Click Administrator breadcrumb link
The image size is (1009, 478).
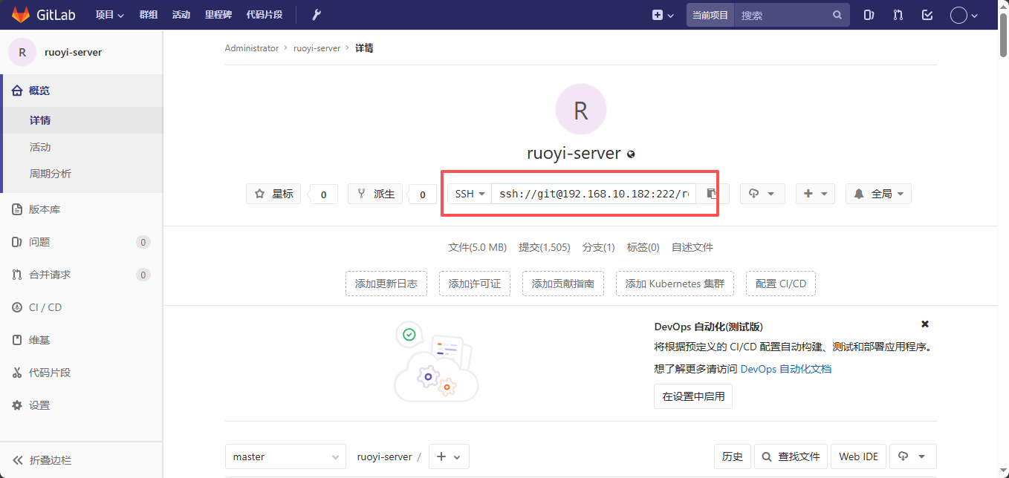pos(252,48)
